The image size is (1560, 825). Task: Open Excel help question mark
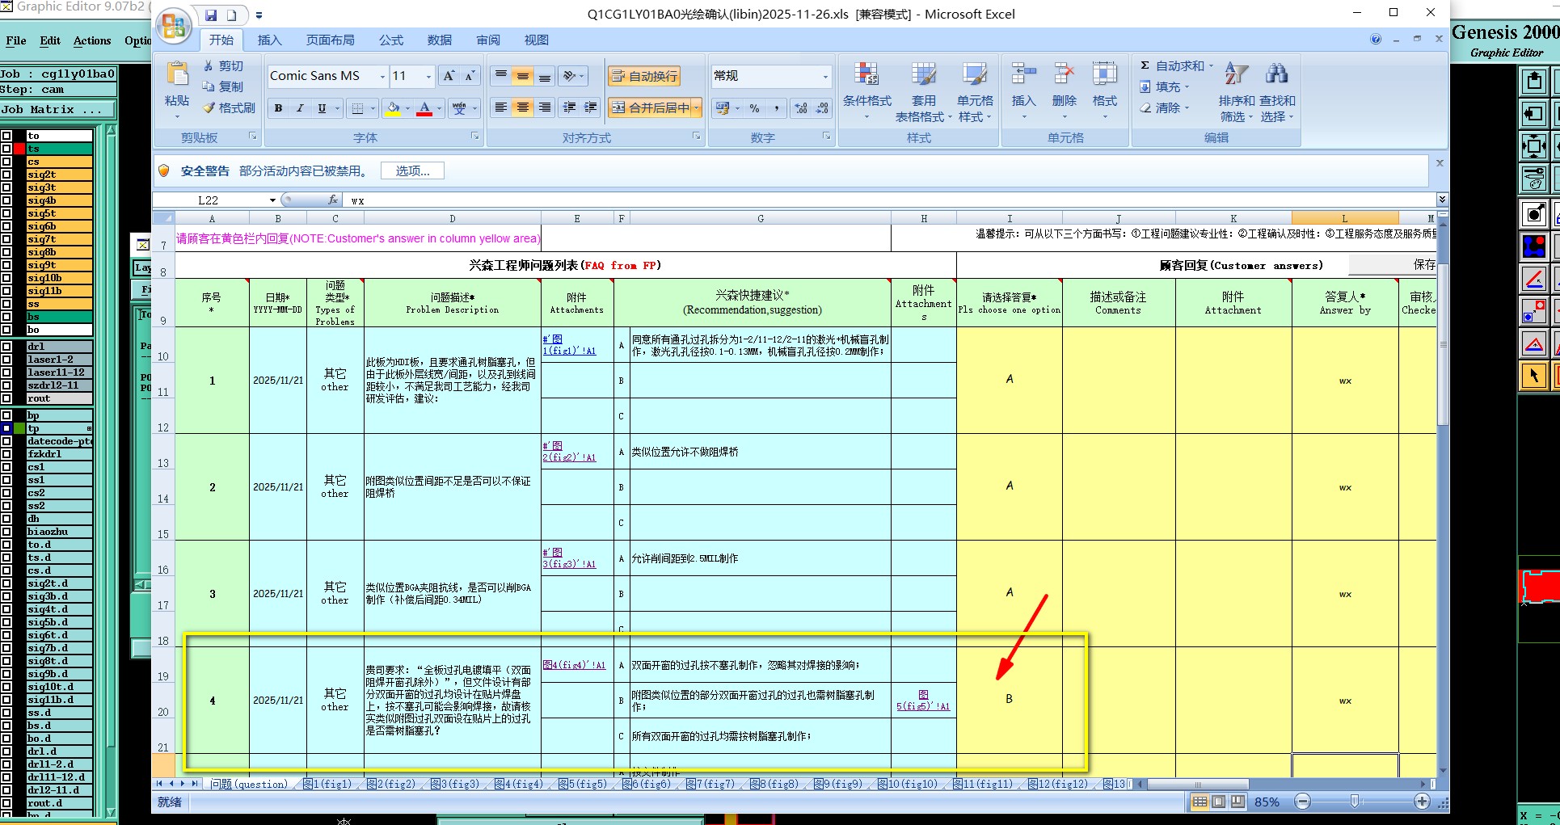click(x=1376, y=39)
